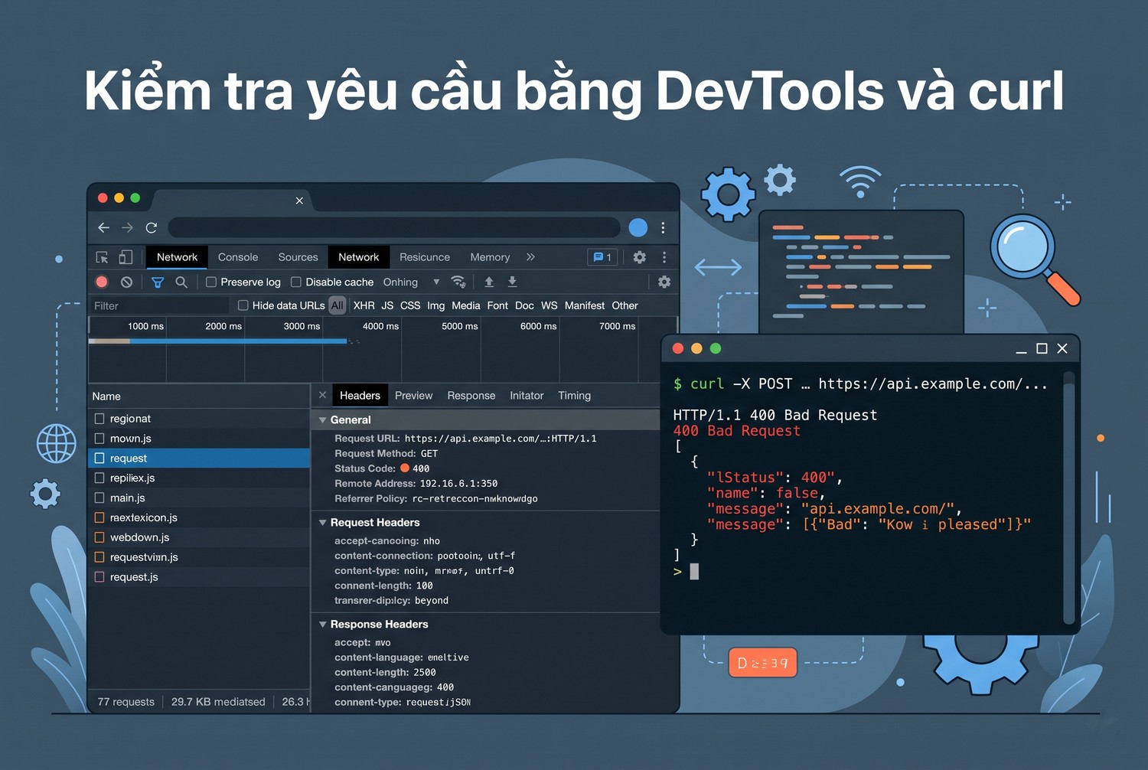This screenshot has height=770, width=1148.
Task: Click the export HAR download arrow
Action: coord(512,282)
